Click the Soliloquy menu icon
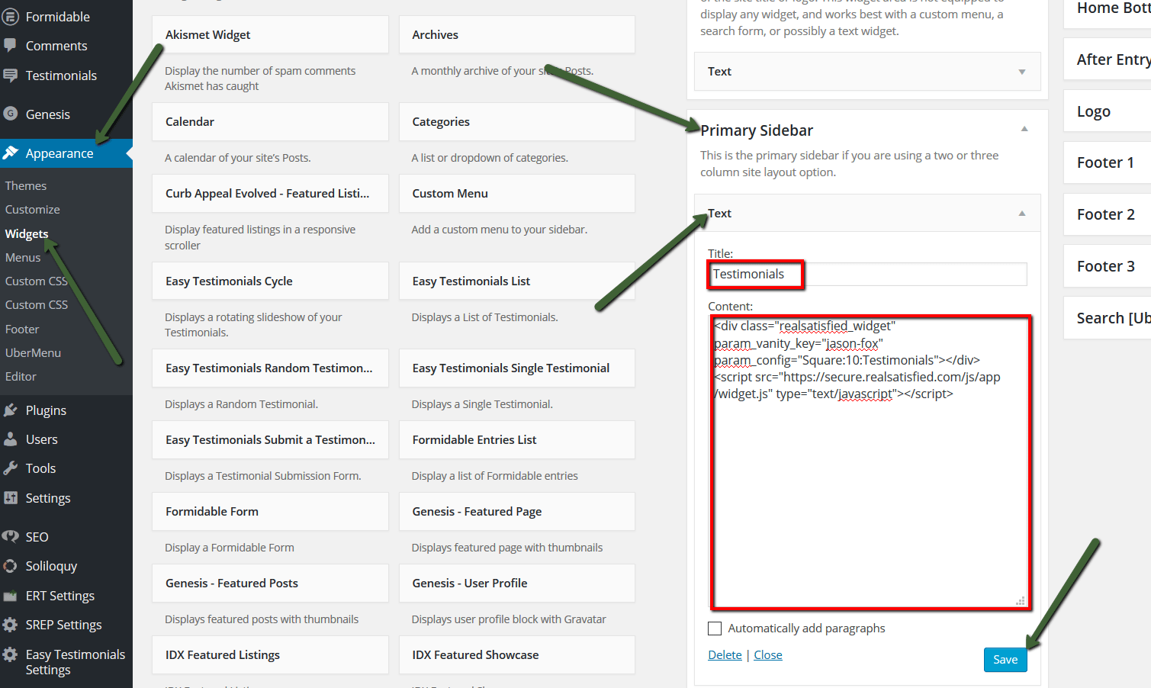The width and height of the screenshot is (1151, 688). click(11, 566)
